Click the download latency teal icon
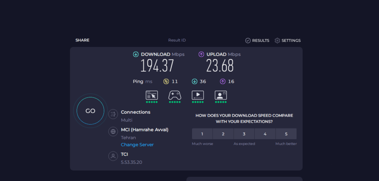 (x=195, y=82)
